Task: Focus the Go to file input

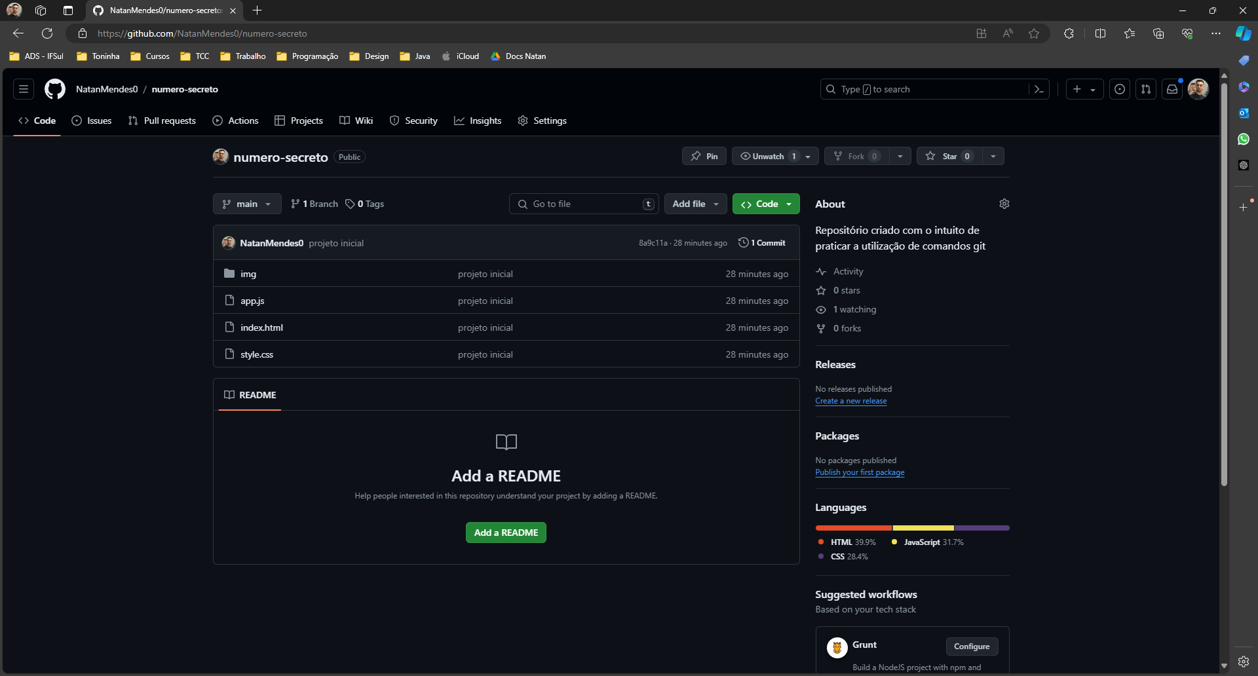Action: [x=584, y=204]
